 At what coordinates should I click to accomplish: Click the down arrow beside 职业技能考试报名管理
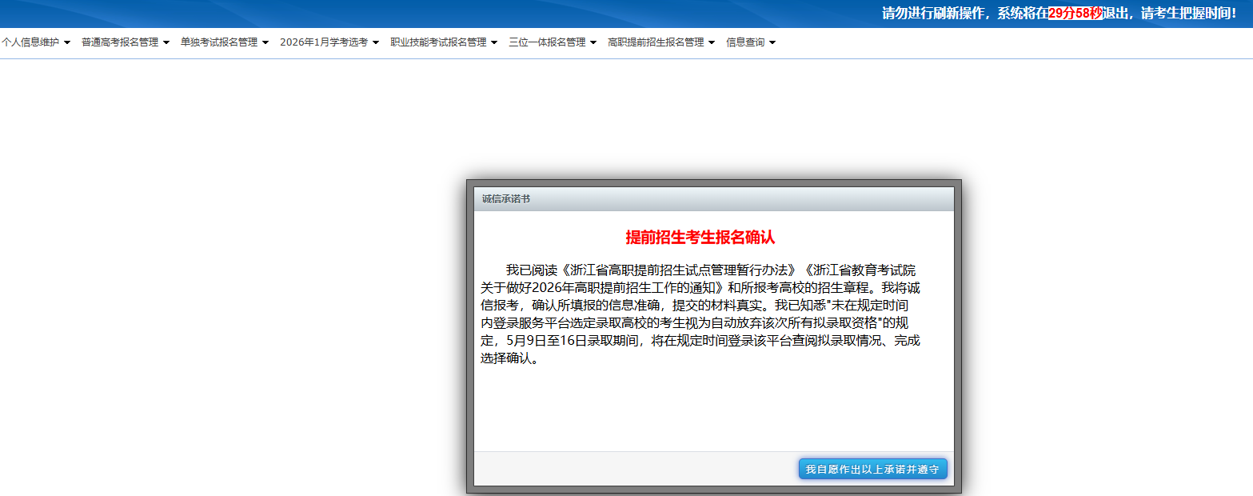[x=494, y=42]
